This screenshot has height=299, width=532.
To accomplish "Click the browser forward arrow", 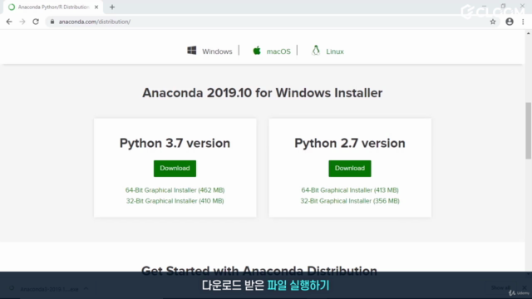I will click(x=22, y=22).
